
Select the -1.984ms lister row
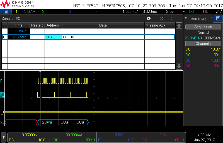coord(88,31)
